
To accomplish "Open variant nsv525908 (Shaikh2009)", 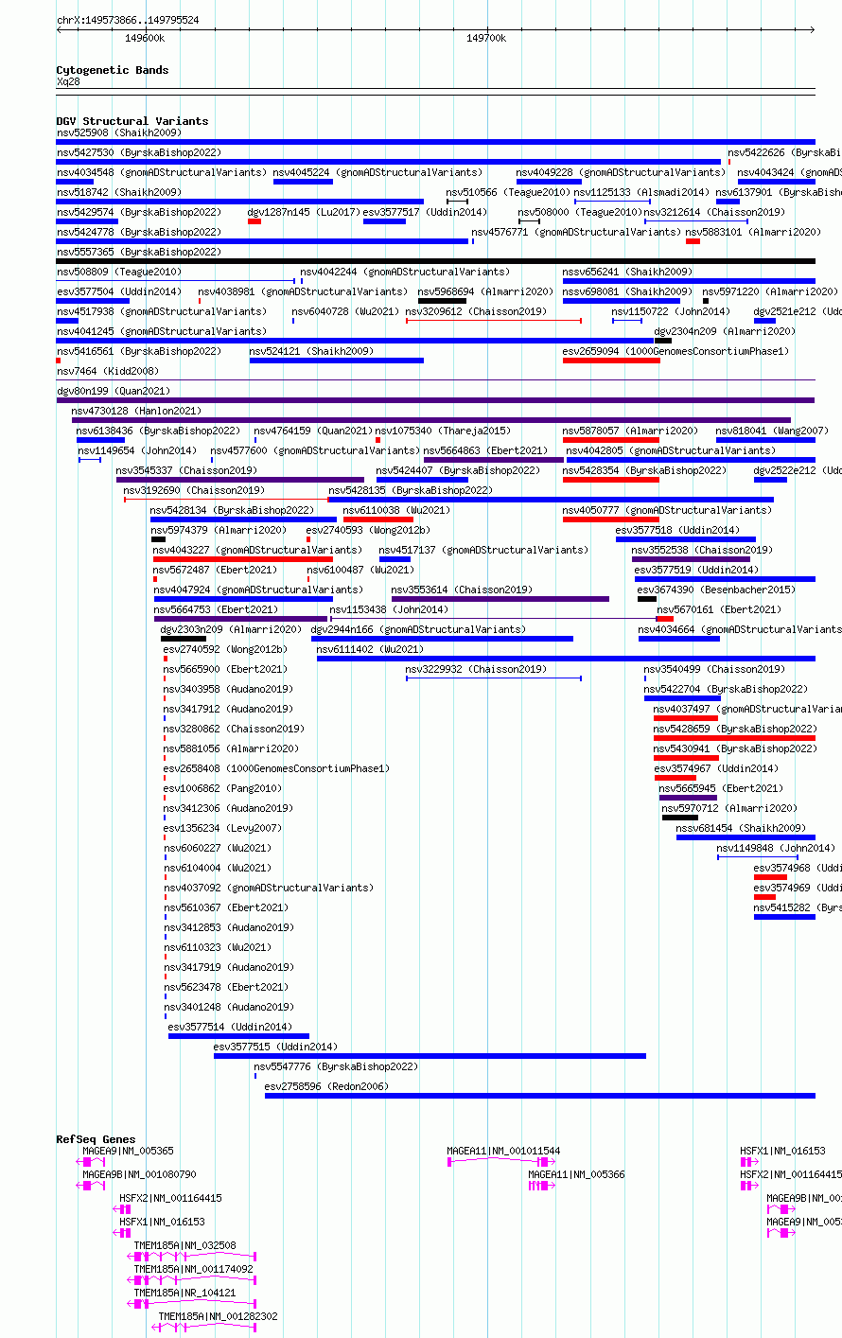I will click(x=118, y=132).
